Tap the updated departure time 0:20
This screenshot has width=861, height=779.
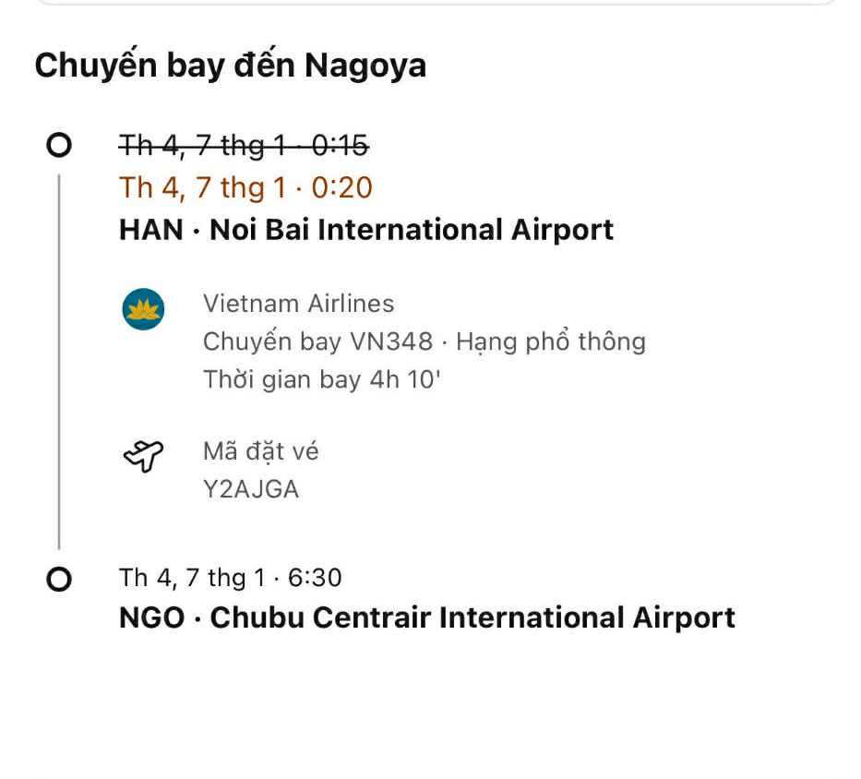coord(341,187)
